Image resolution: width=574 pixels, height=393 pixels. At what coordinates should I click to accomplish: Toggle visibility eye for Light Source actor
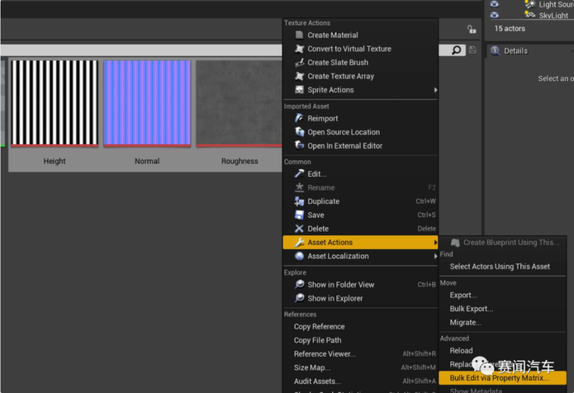[494, 4]
